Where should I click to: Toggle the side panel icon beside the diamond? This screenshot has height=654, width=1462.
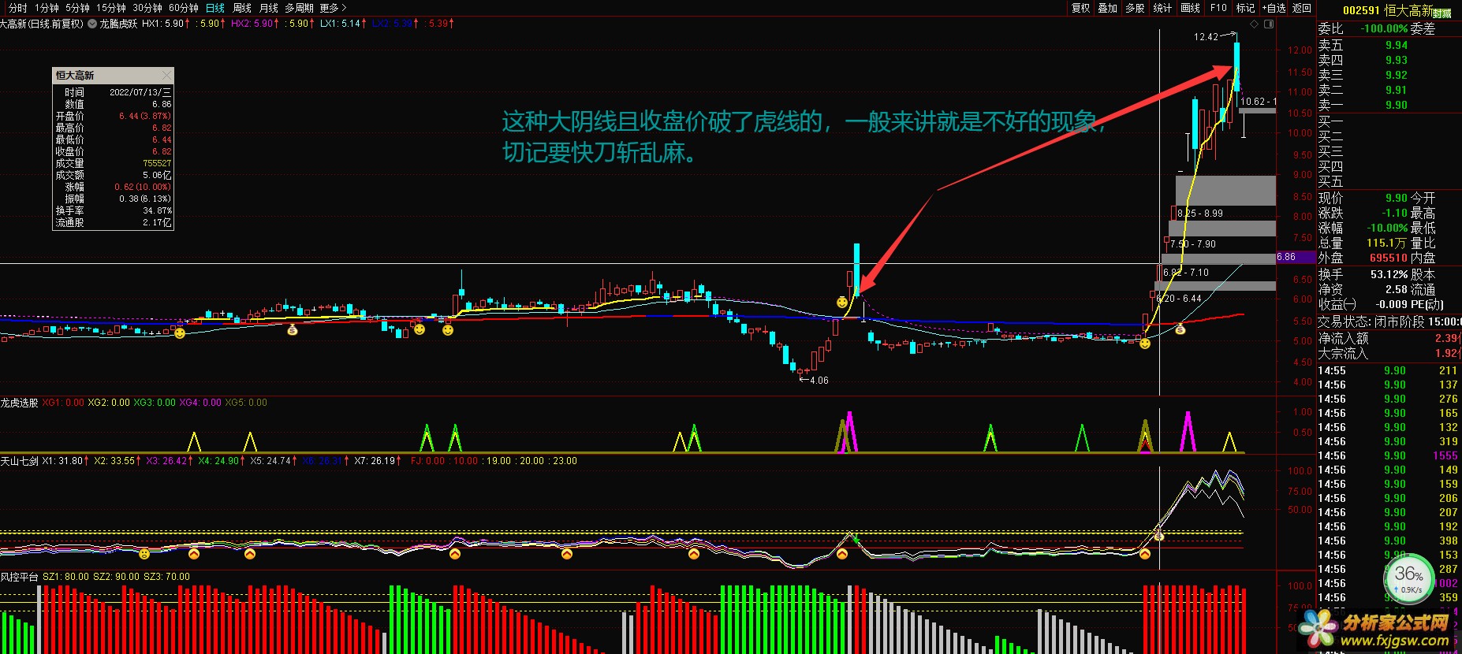pyautogui.click(x=1269, y=24)
